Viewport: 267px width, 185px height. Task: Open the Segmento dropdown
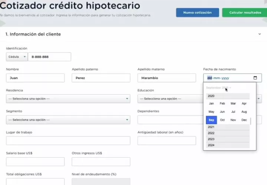[68, 120]
